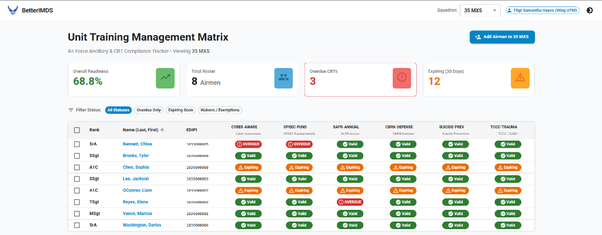
Task: Open Vance, Marcus profile link
Action: point(138,213)
